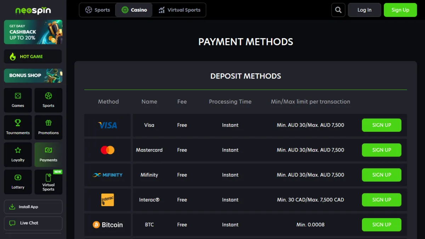Open Payments tile in sidebar
The image size is (425, 239).
pyautogui.click(x=49, y=154)
